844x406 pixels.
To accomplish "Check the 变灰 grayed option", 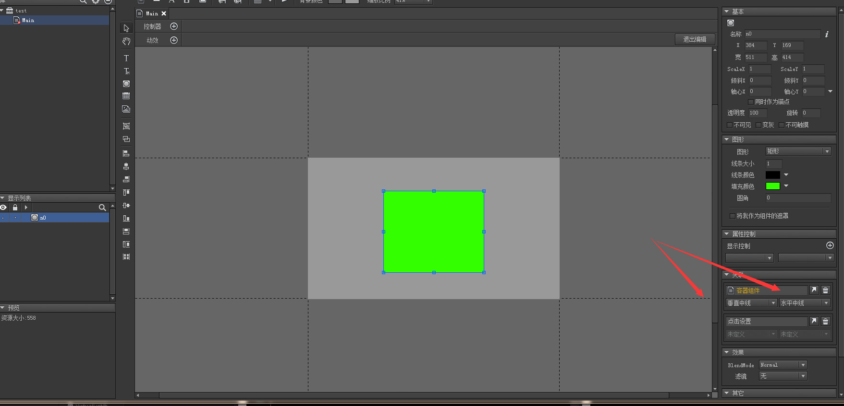I will tap(758, 125).
